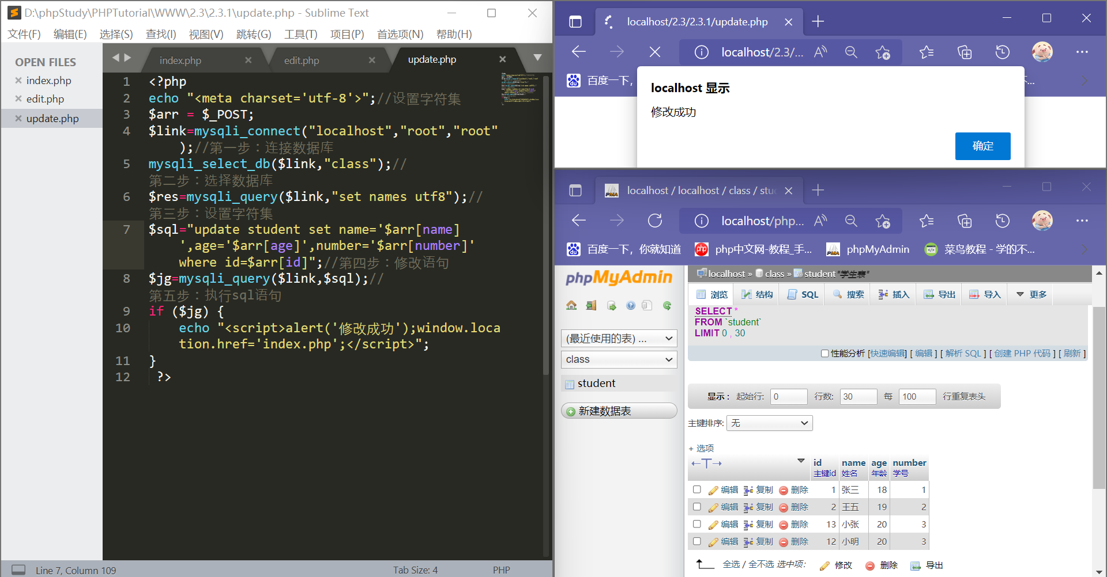View site information icon in phpMyAdmin browser
The width and height of the screenshot is (1107, 577).
click(x=701, y=221)
